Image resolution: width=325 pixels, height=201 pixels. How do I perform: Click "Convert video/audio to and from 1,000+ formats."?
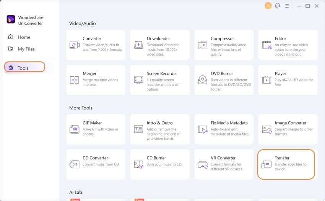coord(102,47)
